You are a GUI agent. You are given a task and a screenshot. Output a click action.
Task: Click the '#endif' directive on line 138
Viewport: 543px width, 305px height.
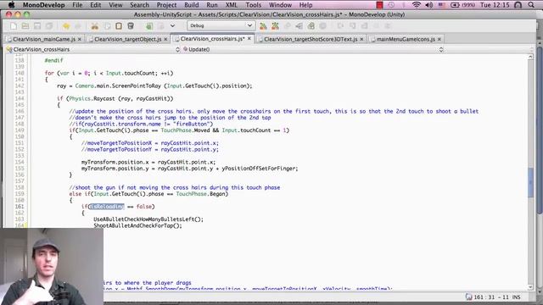coord(53,60)
